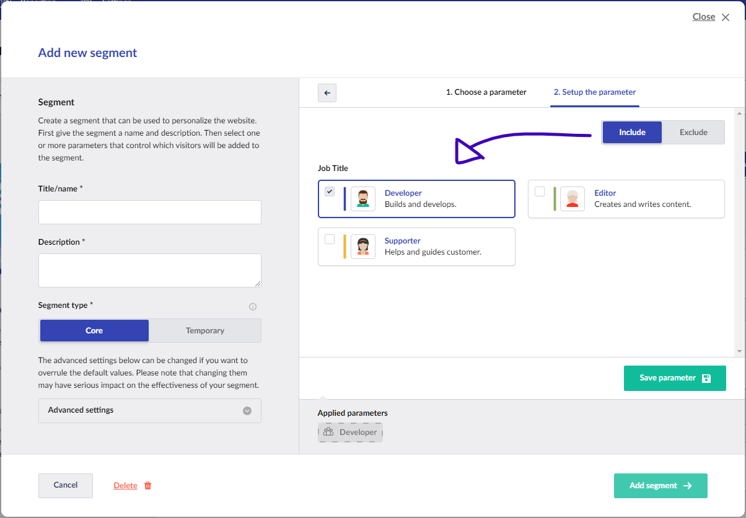The width and height of the screenshot is (746, 518).
Task: Switch to Exclude mode
Action: click(x=693, y=132)
